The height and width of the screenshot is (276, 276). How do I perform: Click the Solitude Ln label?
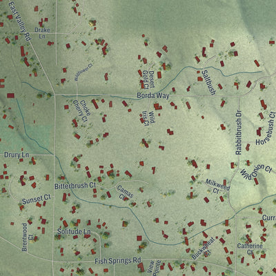click(x=74, y=231)
